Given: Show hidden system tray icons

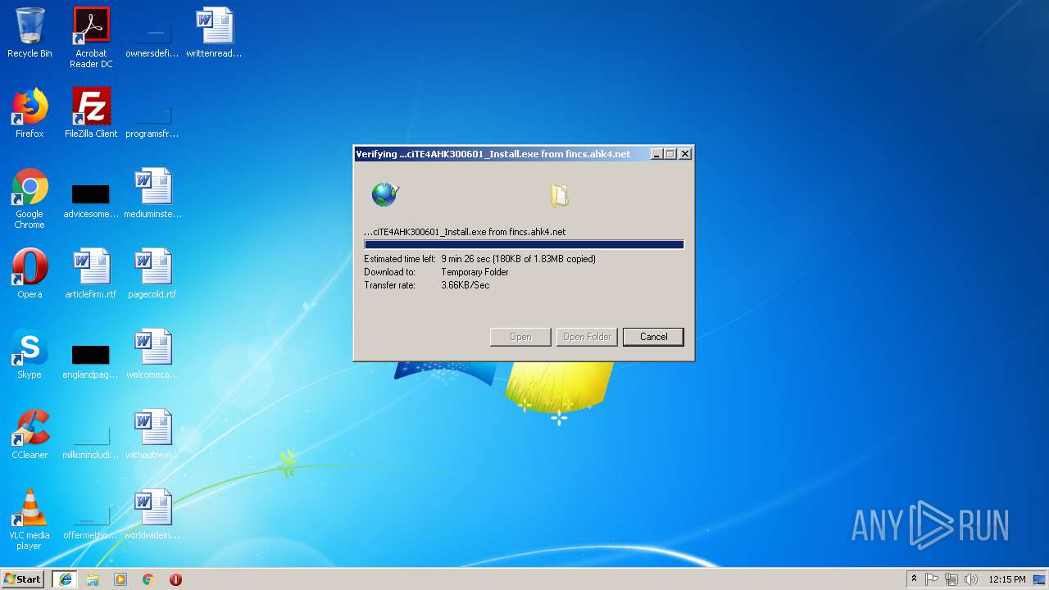Looking at the screenshot, I should coord(914,579).
